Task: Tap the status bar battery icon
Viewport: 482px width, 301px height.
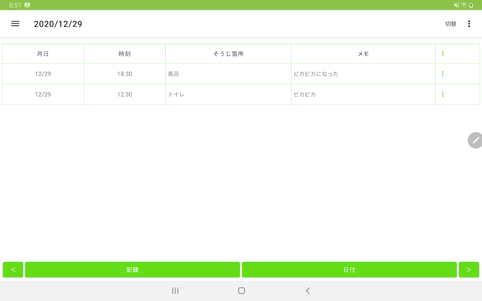Action: coord(471,5)
